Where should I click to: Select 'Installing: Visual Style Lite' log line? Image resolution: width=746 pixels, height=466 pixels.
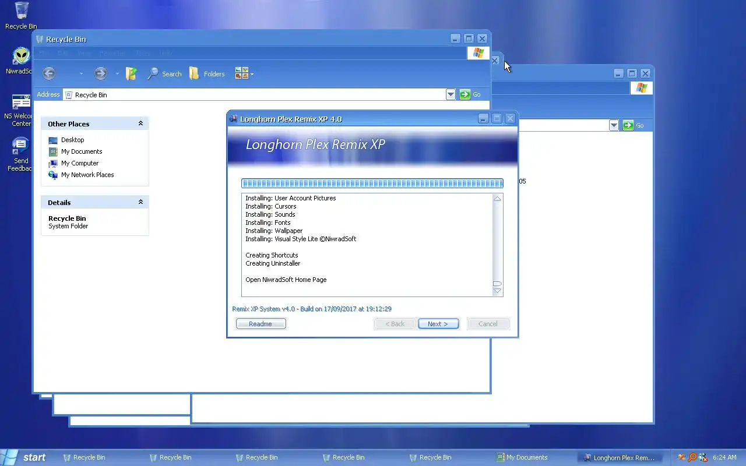(301, 239)
